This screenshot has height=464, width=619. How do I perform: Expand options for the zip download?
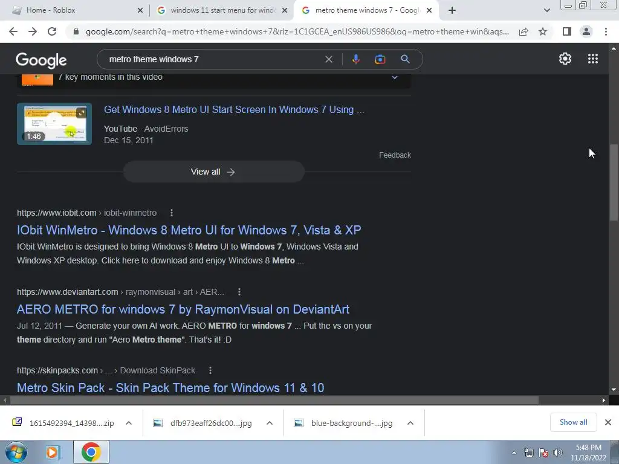click(129, 423)
